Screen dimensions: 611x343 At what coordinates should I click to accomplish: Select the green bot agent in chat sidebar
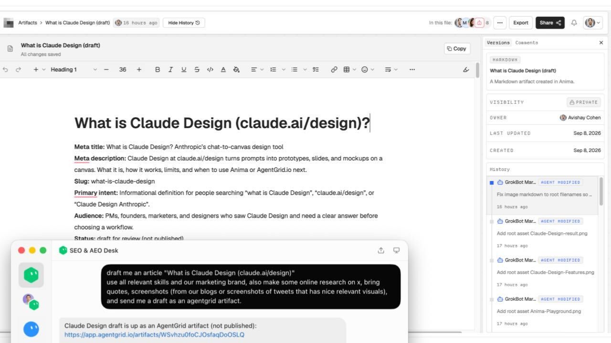pos(31,275)
